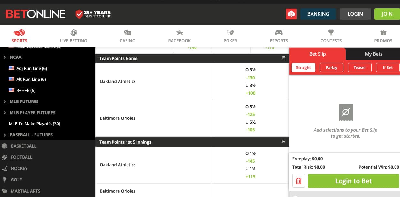Click the Total Risk: $0.00 text

[x=309, y=167]
